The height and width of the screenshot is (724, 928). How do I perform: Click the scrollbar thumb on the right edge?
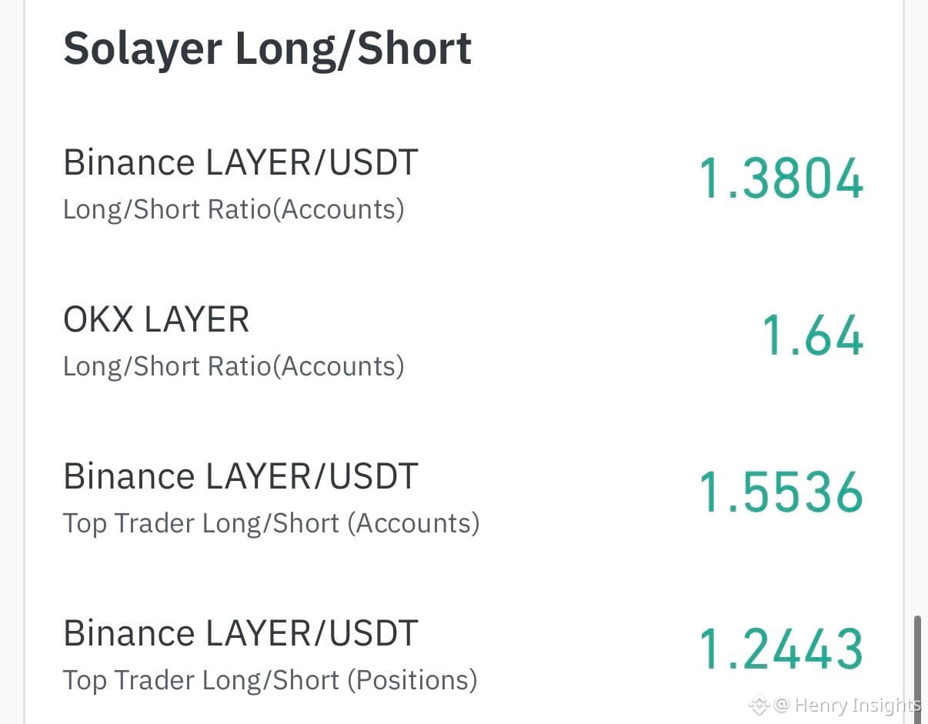click(917, 668)
